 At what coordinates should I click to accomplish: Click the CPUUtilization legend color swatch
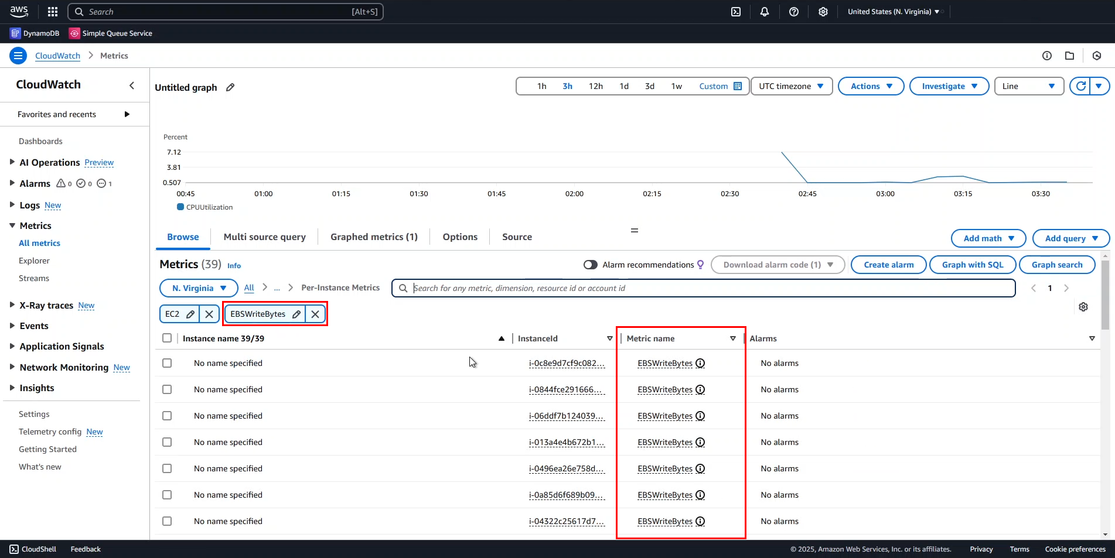180,207
